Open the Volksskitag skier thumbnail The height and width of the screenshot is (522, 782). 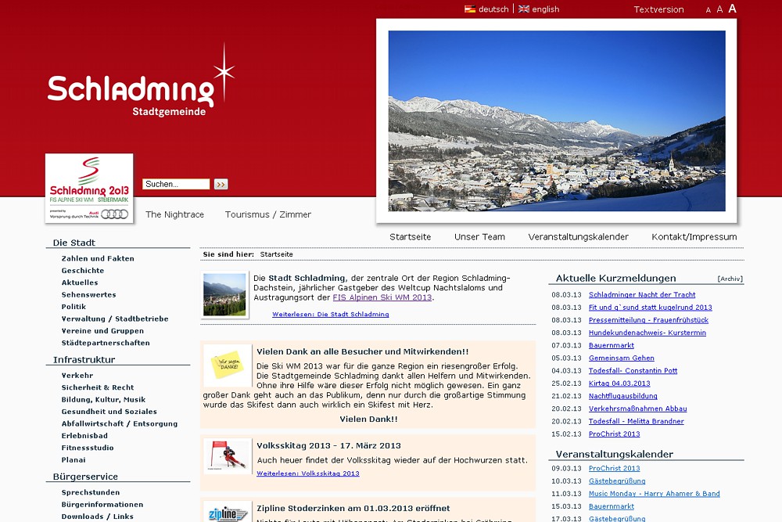pyautogui.click(x=228, y=456)
